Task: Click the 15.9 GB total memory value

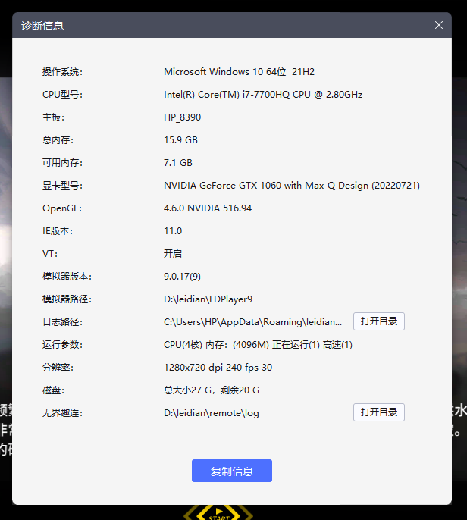Action: coord(180,140)
